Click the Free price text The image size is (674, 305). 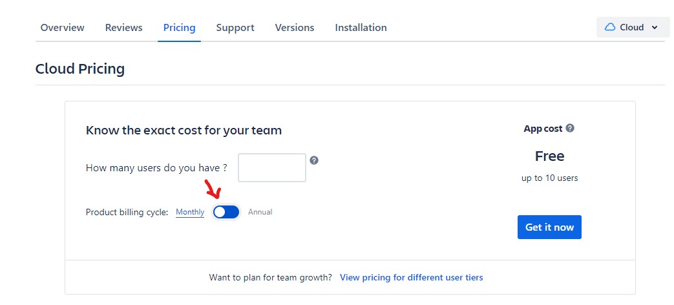549,156
